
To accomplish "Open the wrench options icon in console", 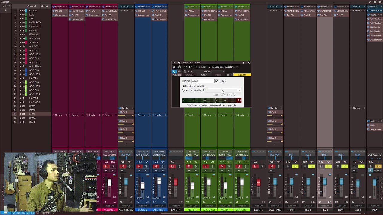I will click(x=5, y=10).
